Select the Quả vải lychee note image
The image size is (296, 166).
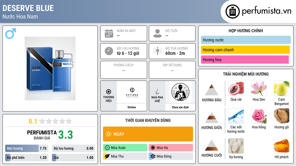coord(236,88)
